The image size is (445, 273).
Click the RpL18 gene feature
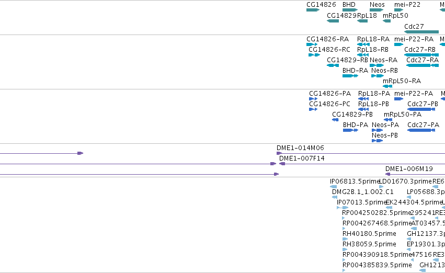[x=362, y=21]
